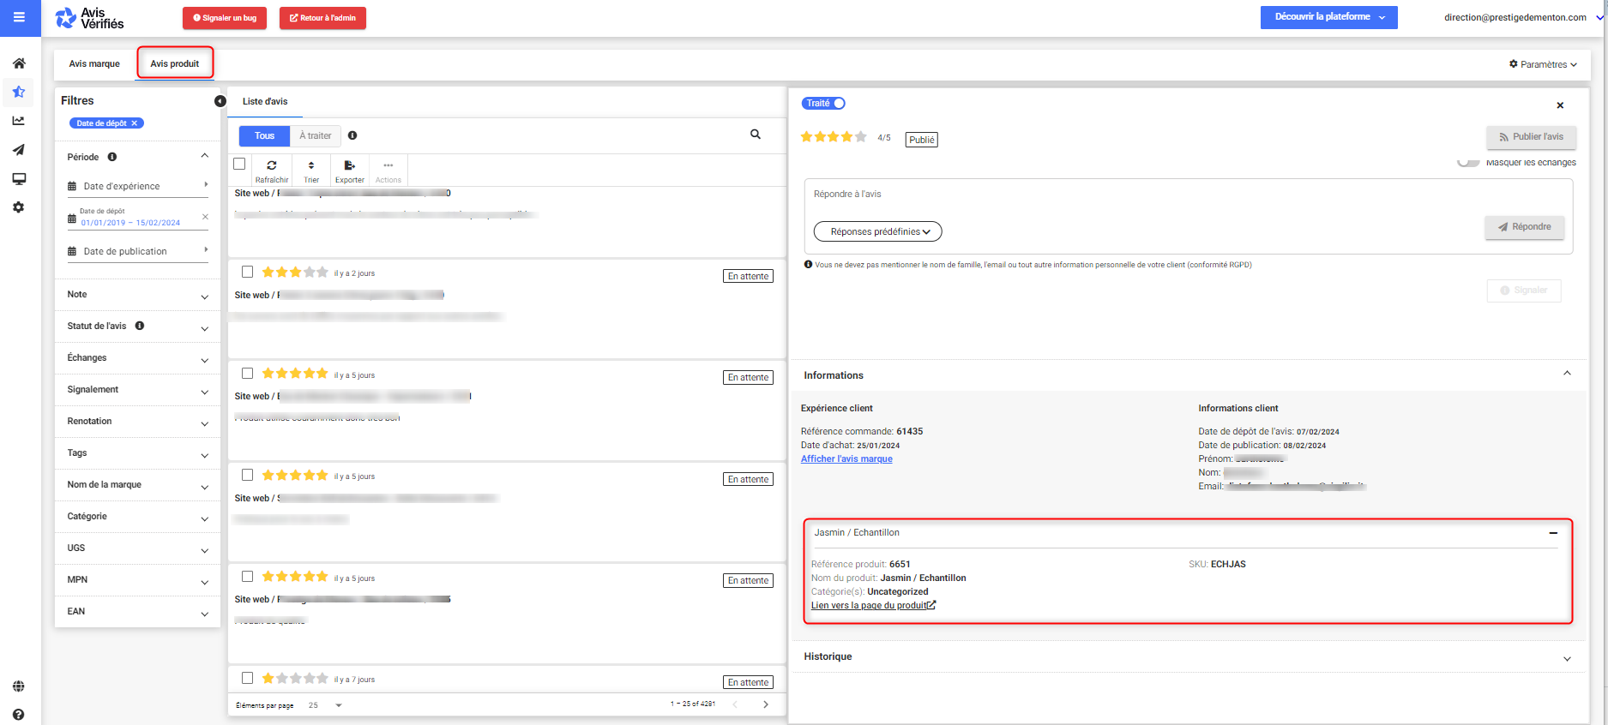1608x725 pixels.
Task: Open the statistics chart icon
Action: click(19, 121)
